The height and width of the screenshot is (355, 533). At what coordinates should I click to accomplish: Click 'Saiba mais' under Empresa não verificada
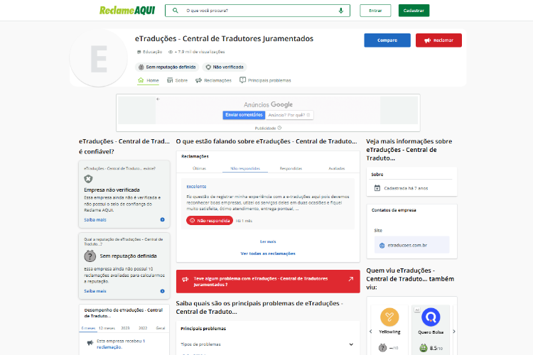[x=95, y=220]
